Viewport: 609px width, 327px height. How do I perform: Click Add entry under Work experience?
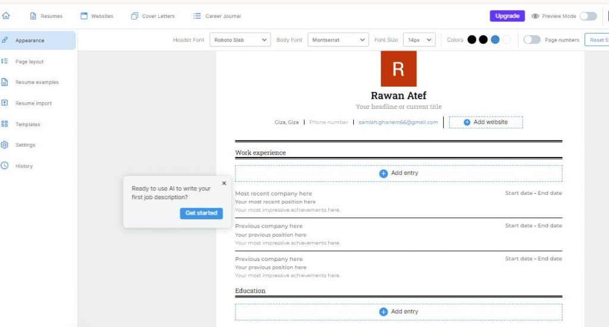398,173
